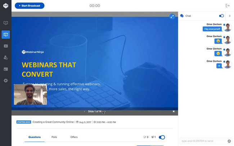Image resolution: width=234 pixels, height=146 pixels.
Task: Close the slides panel with X
Action: pos(174,111)
